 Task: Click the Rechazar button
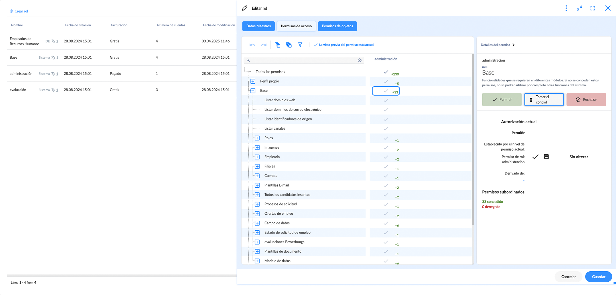(x=586, y=100)
